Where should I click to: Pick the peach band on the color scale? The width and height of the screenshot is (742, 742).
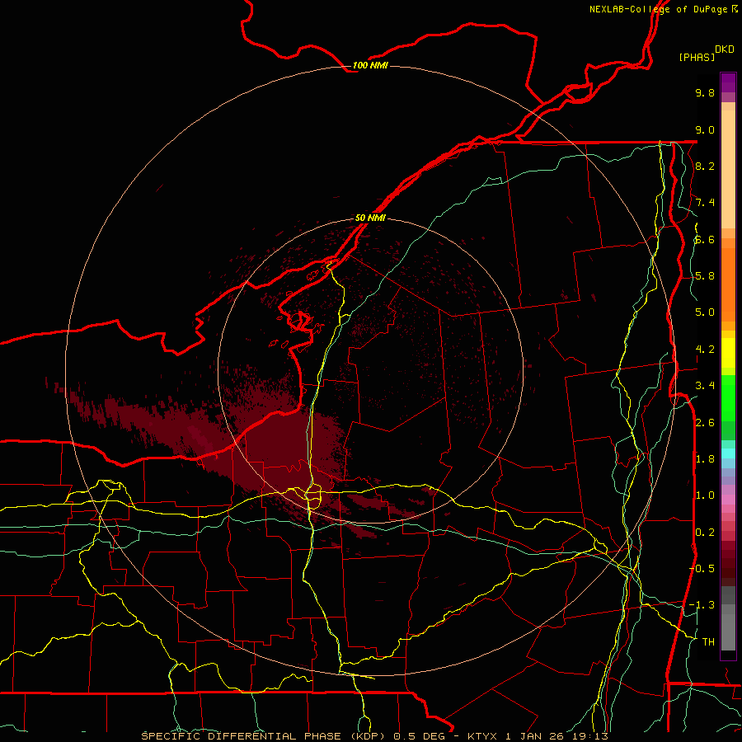click(728, 169)
